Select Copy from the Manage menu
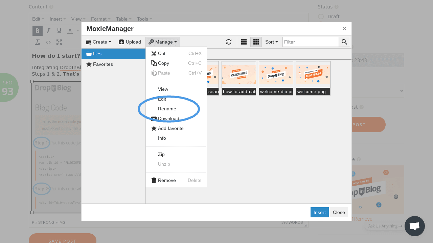 [176, 63]
